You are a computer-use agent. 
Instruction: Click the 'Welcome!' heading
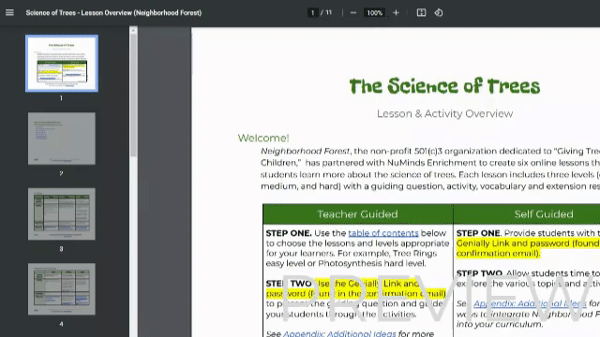tap(263, 138)
